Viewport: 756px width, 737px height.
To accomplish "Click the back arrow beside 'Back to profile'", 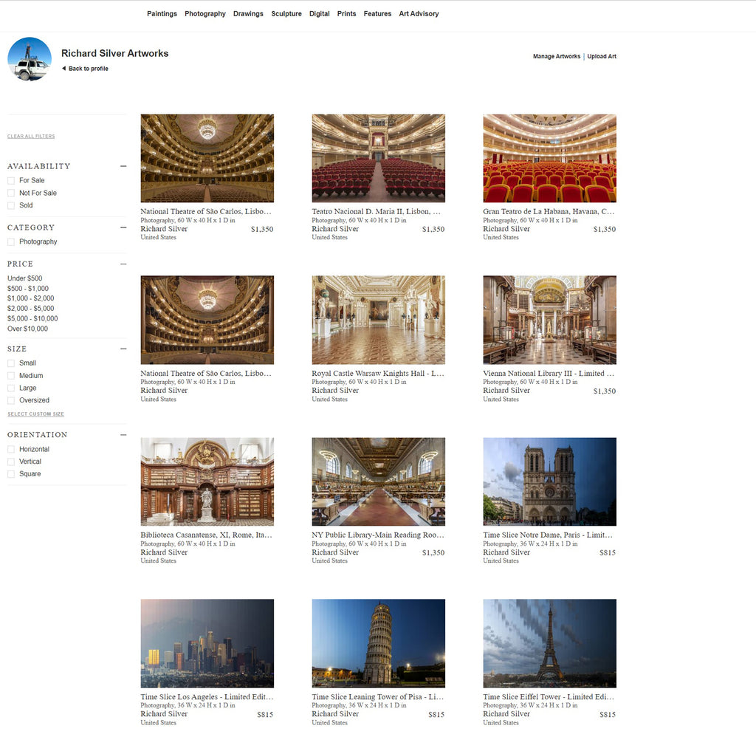I will click(x=63, y=68).
